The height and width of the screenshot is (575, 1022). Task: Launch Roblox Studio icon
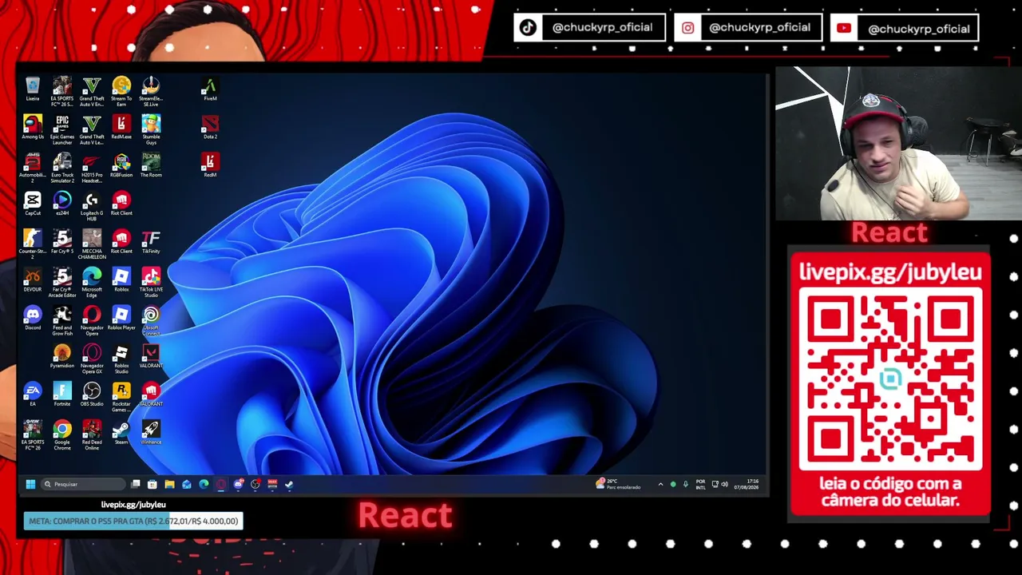[x=121, y=360]
